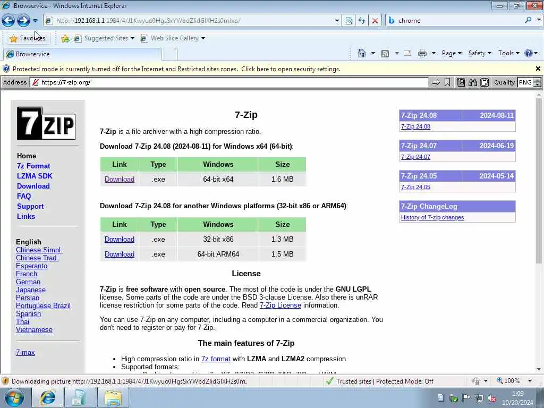This screenshot has width=544, height=408.
Task: Click the Home icon in command bar
Action: pyautogui.click(x=362, y=54)
